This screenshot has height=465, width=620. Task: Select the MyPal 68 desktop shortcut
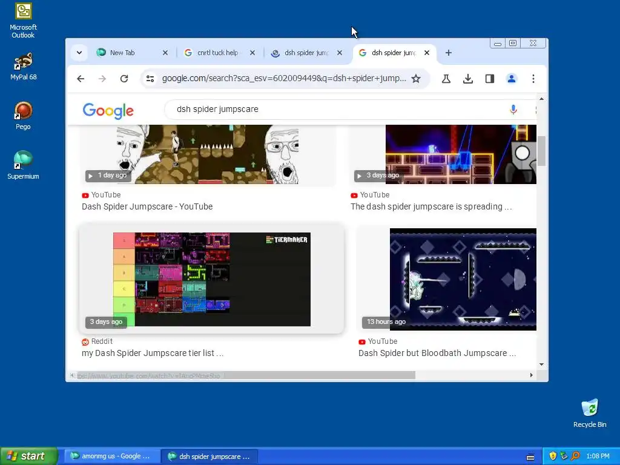point(24,67)
